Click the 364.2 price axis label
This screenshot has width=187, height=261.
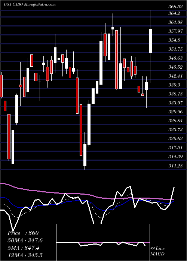pos(174,13)
